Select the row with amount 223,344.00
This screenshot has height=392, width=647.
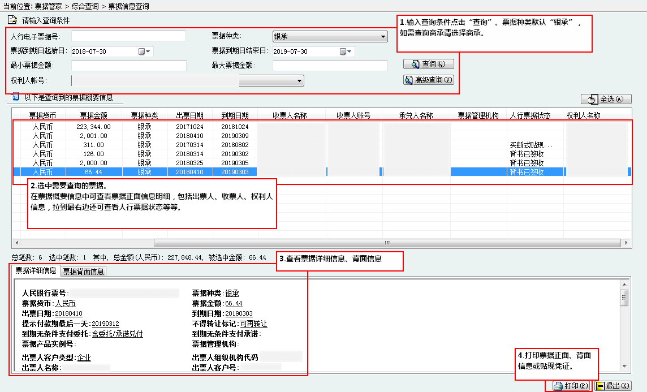(x=94, y=127)
